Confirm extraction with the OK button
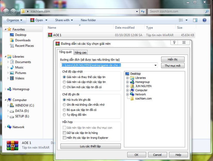The width and height of the screenshot is (213, 161). click(x=137, y=155)
